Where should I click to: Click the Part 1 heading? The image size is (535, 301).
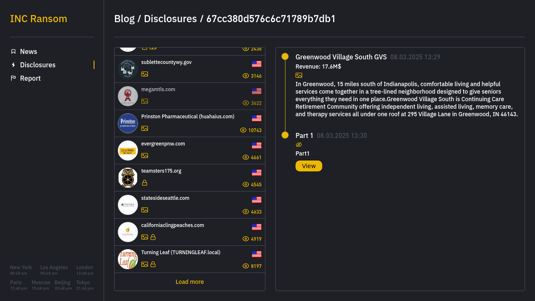[304, 135]
